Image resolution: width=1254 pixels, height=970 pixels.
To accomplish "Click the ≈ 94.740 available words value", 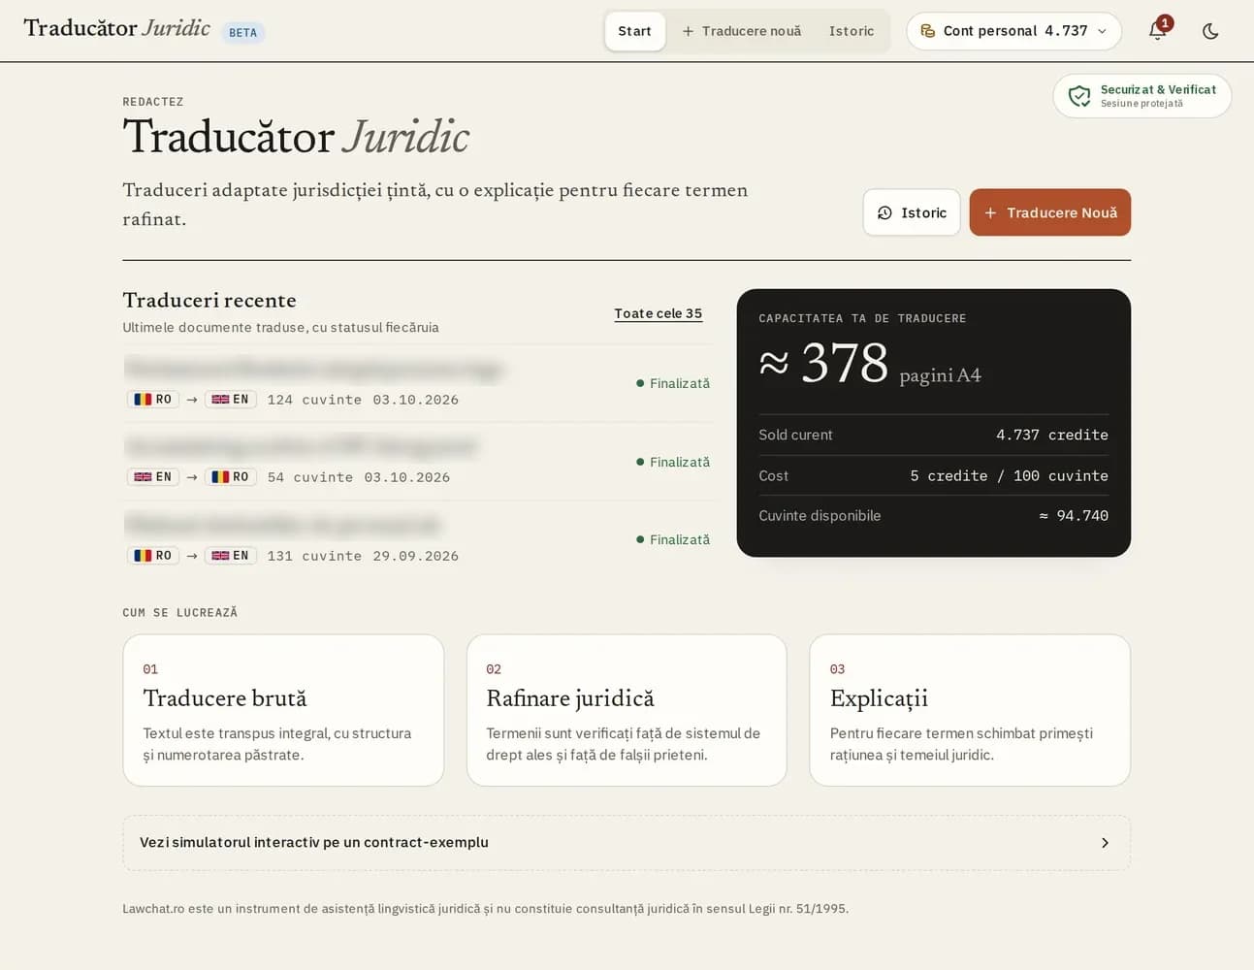I will pyautogui.click(x=1074, y=515).
